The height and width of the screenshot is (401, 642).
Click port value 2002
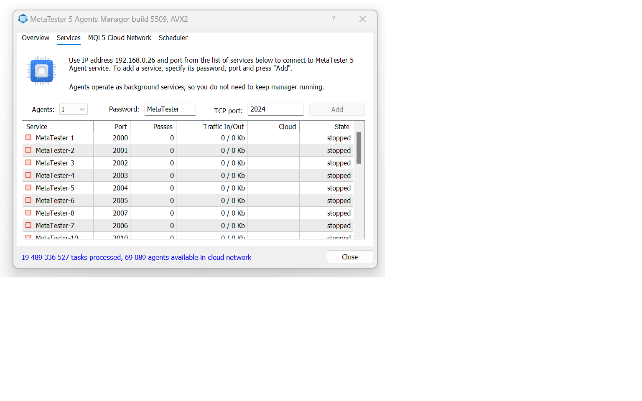pos(120,163)
